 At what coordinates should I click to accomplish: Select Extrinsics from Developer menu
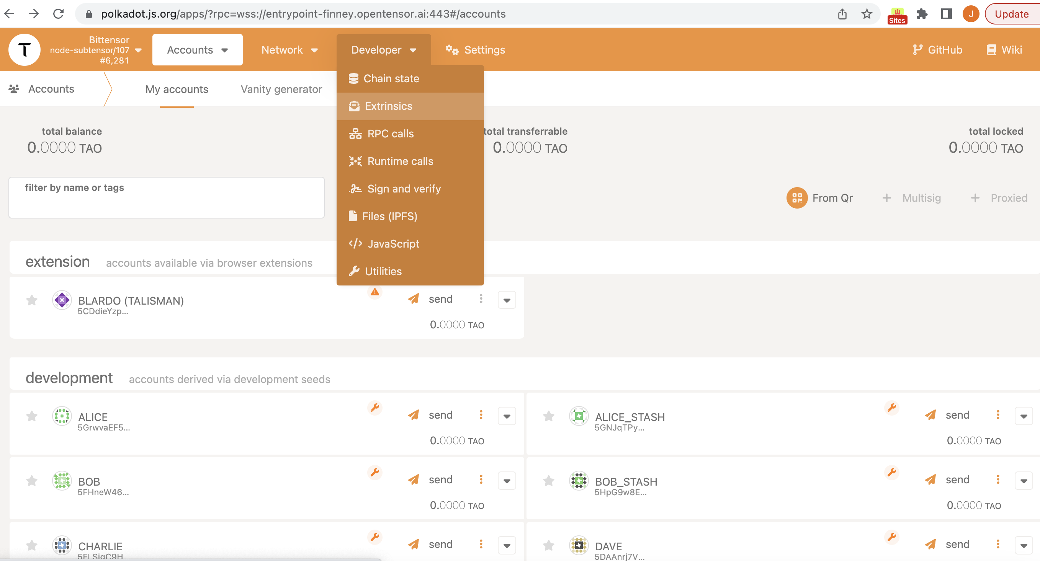388,106
